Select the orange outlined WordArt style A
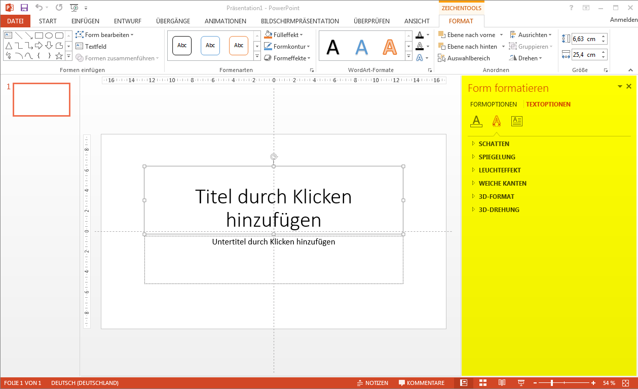The height and width of the screenshot is (389, 638). click(389, 47)
